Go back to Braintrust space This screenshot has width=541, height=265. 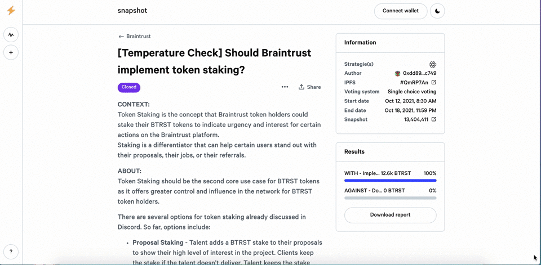135,36
